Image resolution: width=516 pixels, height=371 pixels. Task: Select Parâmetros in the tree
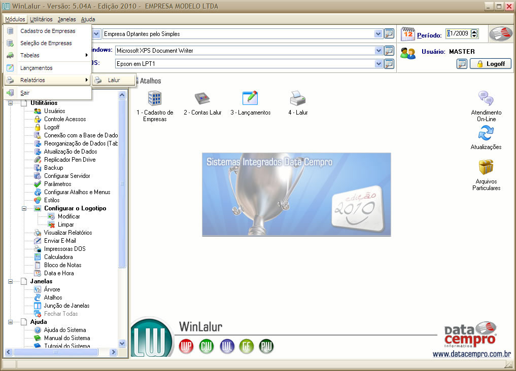[x=58, y=184]
